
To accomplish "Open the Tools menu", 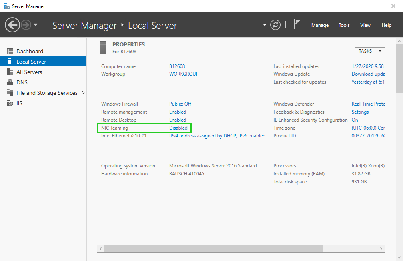I will [x=344, y=25].
